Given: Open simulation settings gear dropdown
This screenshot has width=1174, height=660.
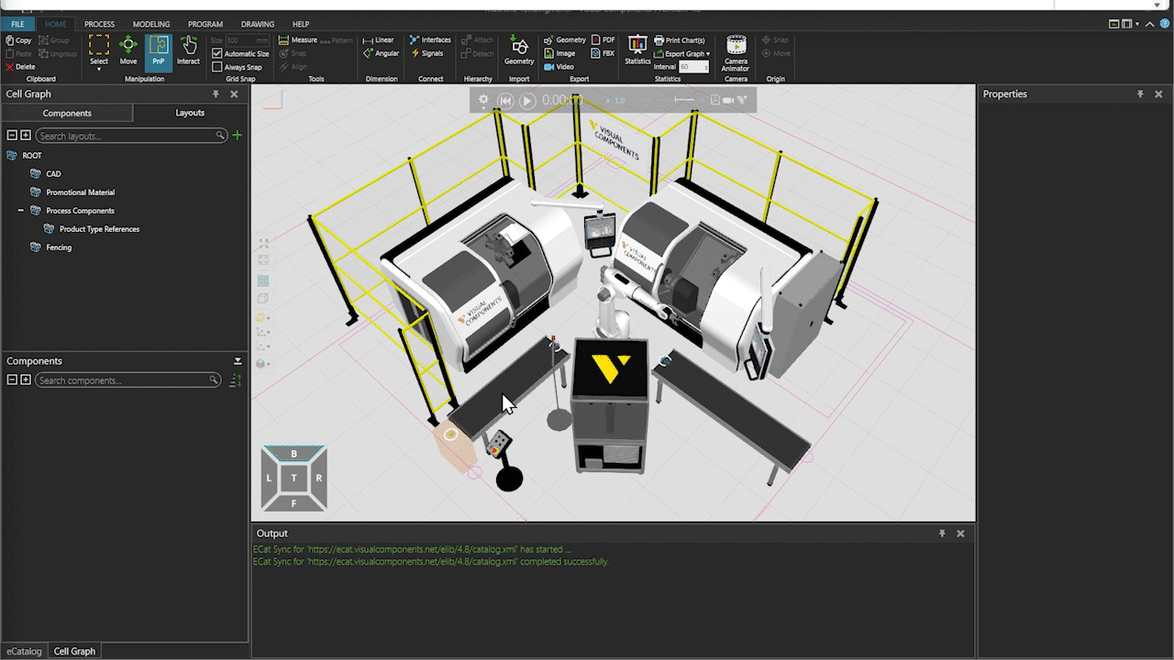Looking at the screenshot, I should (483, 101).
